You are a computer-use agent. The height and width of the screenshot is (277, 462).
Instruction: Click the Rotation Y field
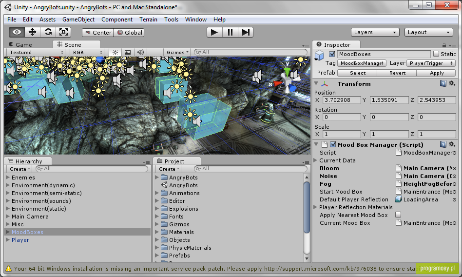389,117
